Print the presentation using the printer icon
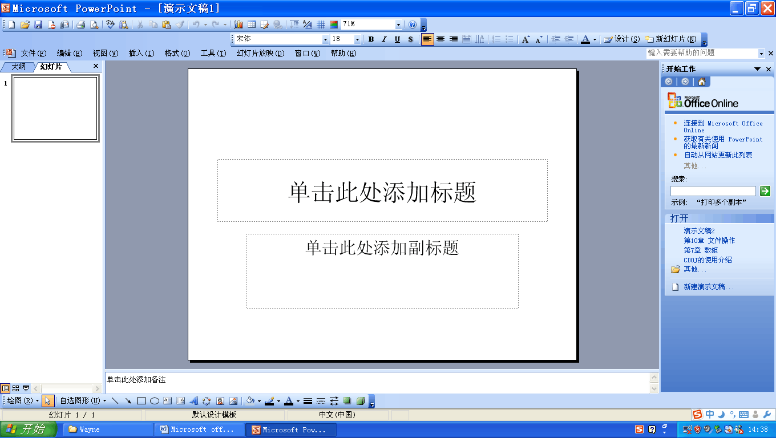The width and height of the screenshot is (776, 438). coord(80,25)
